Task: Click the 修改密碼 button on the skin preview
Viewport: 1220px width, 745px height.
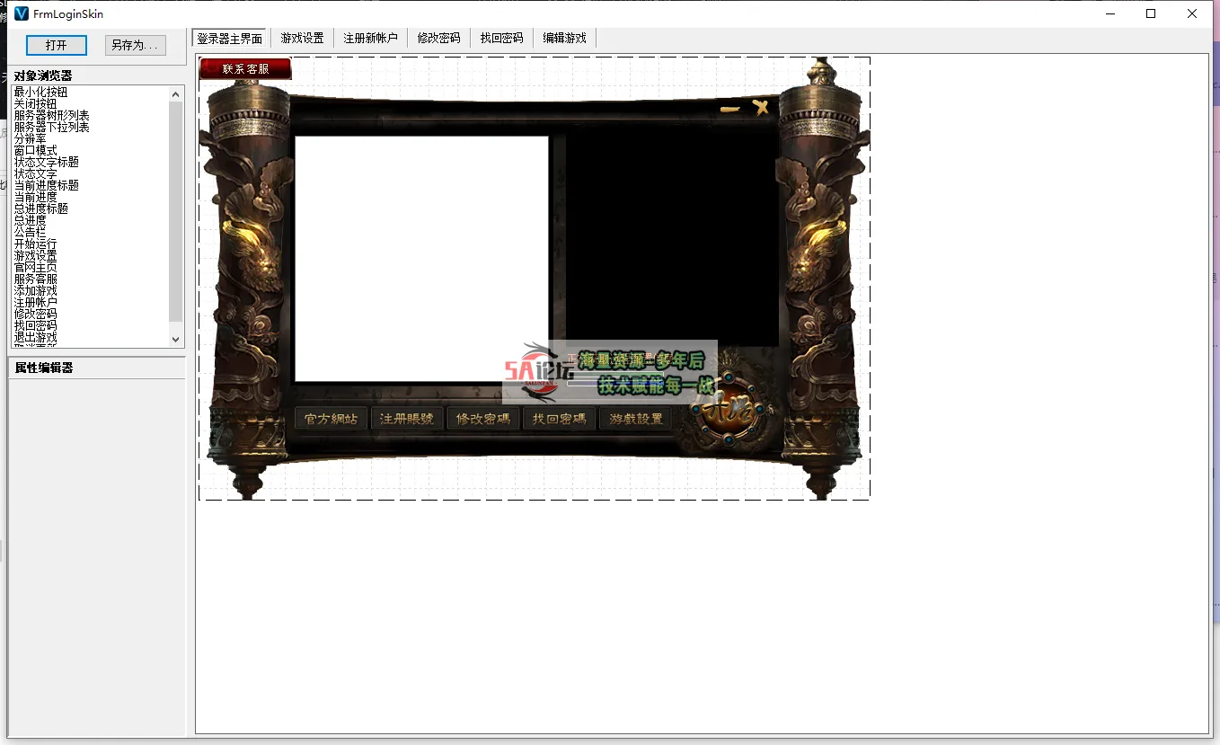Action: 483,417
